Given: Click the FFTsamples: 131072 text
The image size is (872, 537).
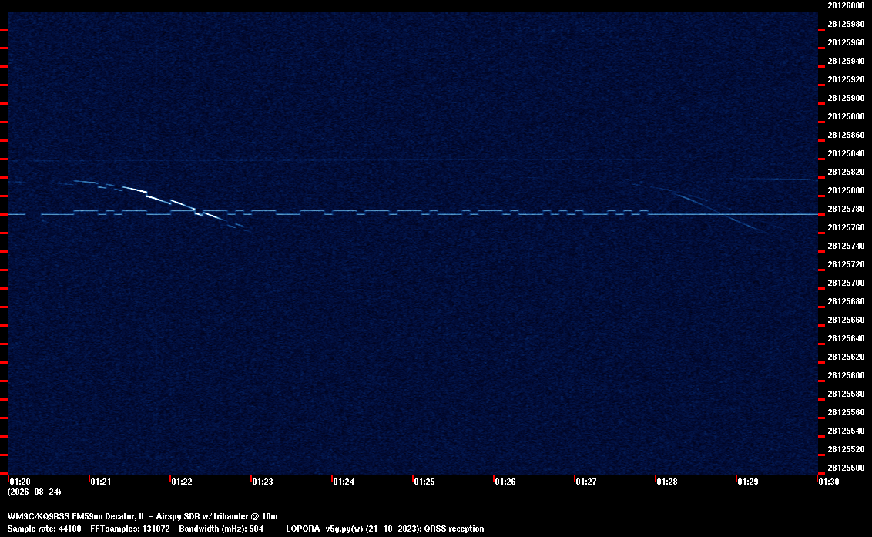Looking at the screenshot, I should 130,529.
